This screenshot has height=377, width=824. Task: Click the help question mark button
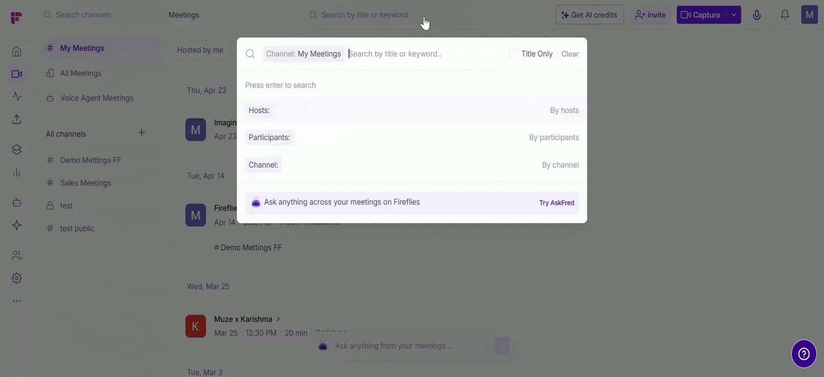point(804,354)
